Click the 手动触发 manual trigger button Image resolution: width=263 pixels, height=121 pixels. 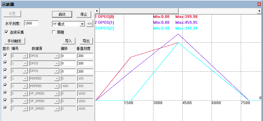14,41
